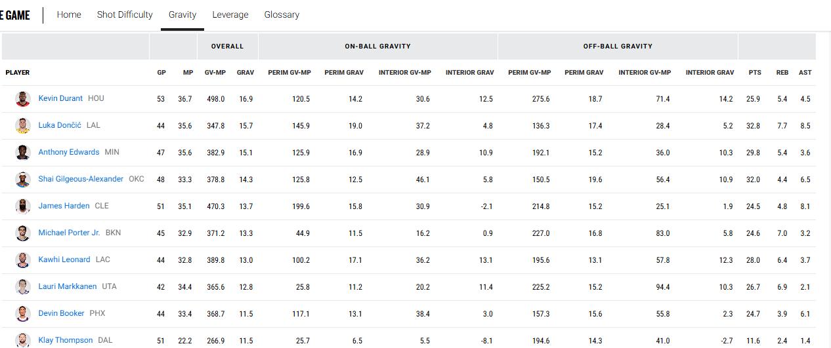Sort by the REB column header
Image resolution: width=831 pixels, height=348 pixels.
[x=782, y=73]
